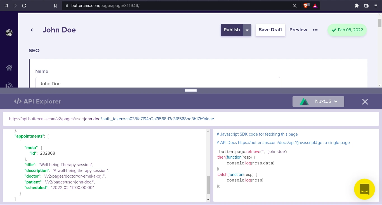382x205 pixels.
Task: Click the browser forward arrow
Action: pyautogui.click(x=15, y=6)
